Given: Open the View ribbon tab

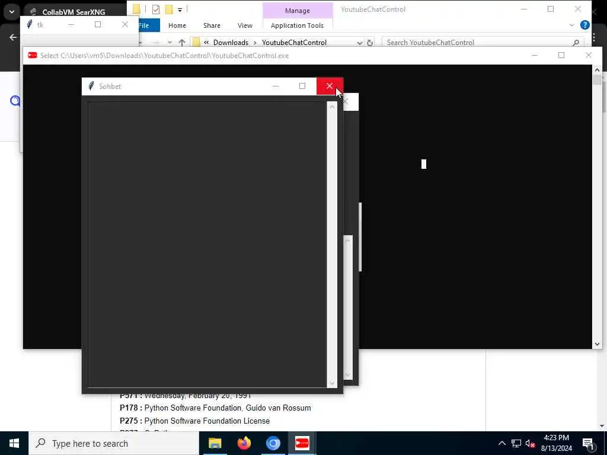Looking at the screenshot, I should [x=245, y=25].
